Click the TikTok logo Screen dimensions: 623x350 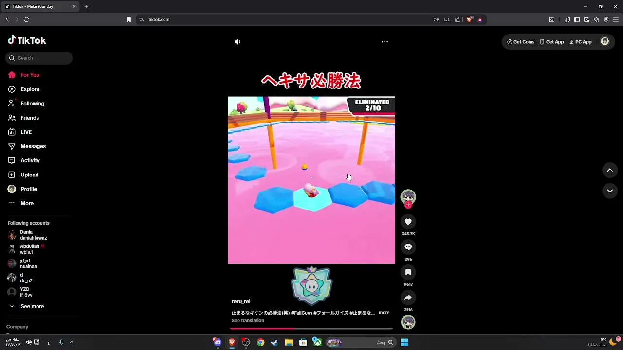pyautogui.click(x=27, y=40)
